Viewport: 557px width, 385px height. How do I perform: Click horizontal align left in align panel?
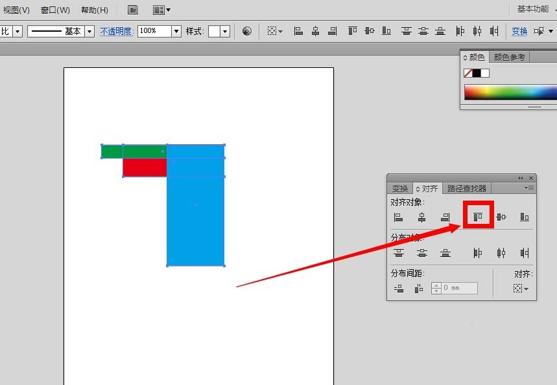[399, 217]
